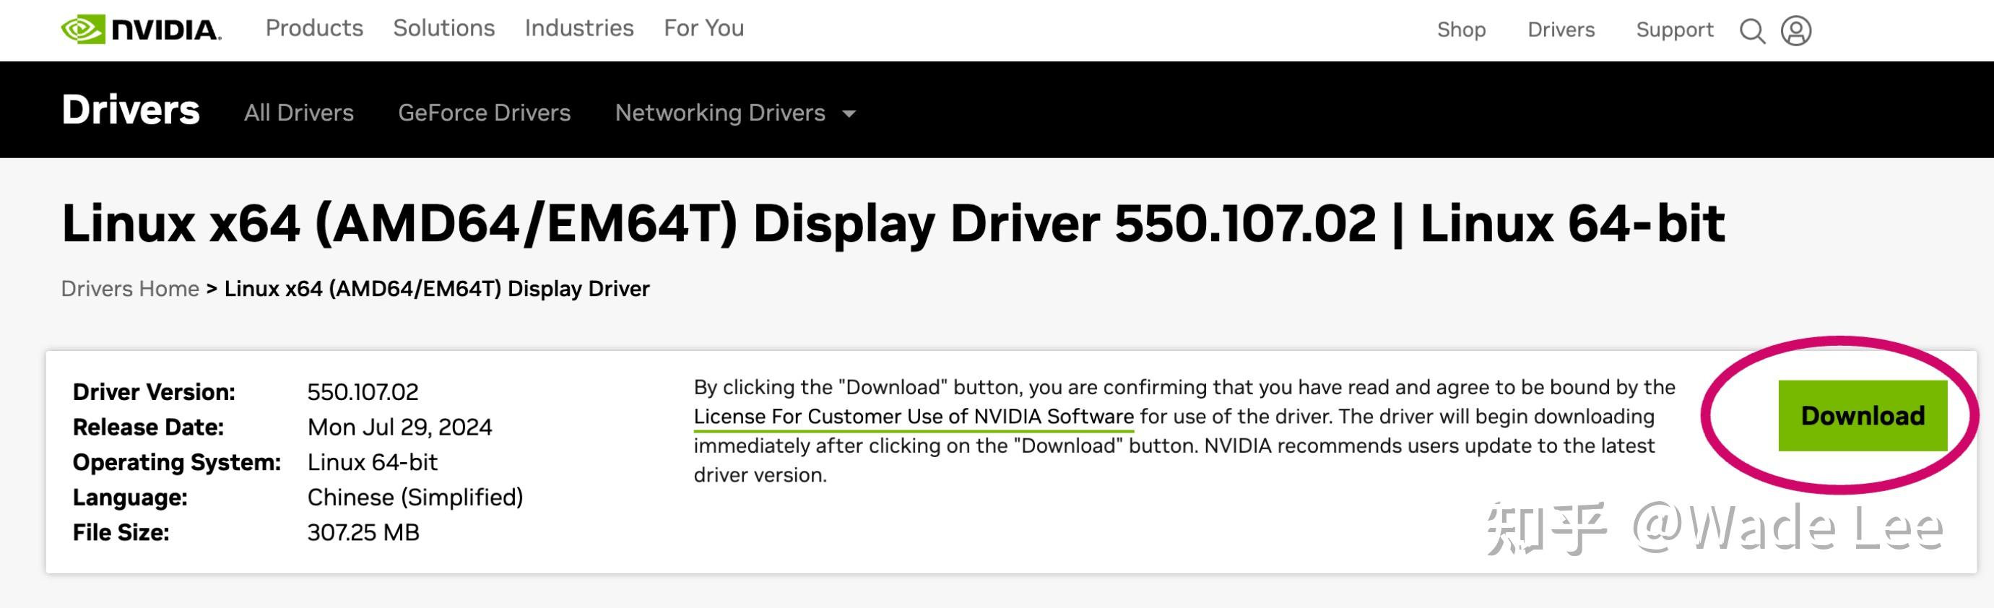Open the Networking Drivers menu
1994x608 pixels.
720,113
